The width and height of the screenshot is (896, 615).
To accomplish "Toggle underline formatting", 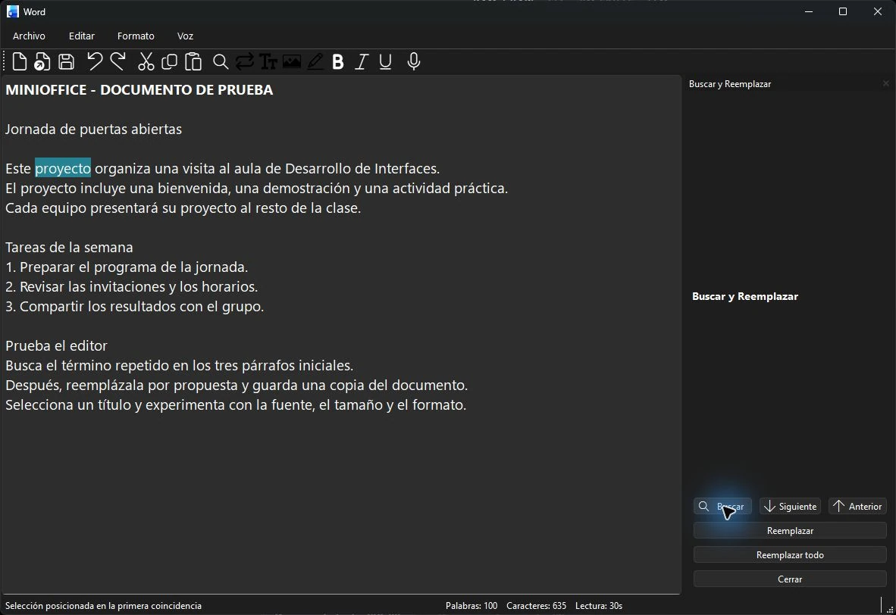I will (385, 61).
